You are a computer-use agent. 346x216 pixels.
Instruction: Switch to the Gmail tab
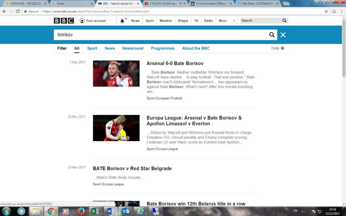pyautogui.click(x=72, y=3)
